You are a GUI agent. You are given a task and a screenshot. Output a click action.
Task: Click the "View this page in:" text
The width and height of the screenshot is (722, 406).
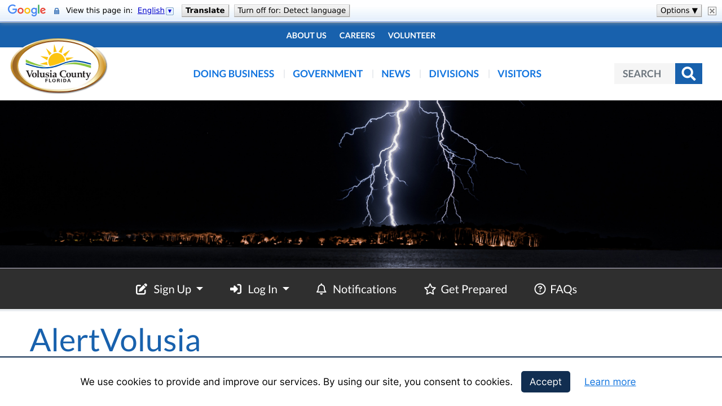pos(99,11)
